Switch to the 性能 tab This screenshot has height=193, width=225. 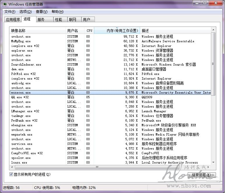pos(58,20)
